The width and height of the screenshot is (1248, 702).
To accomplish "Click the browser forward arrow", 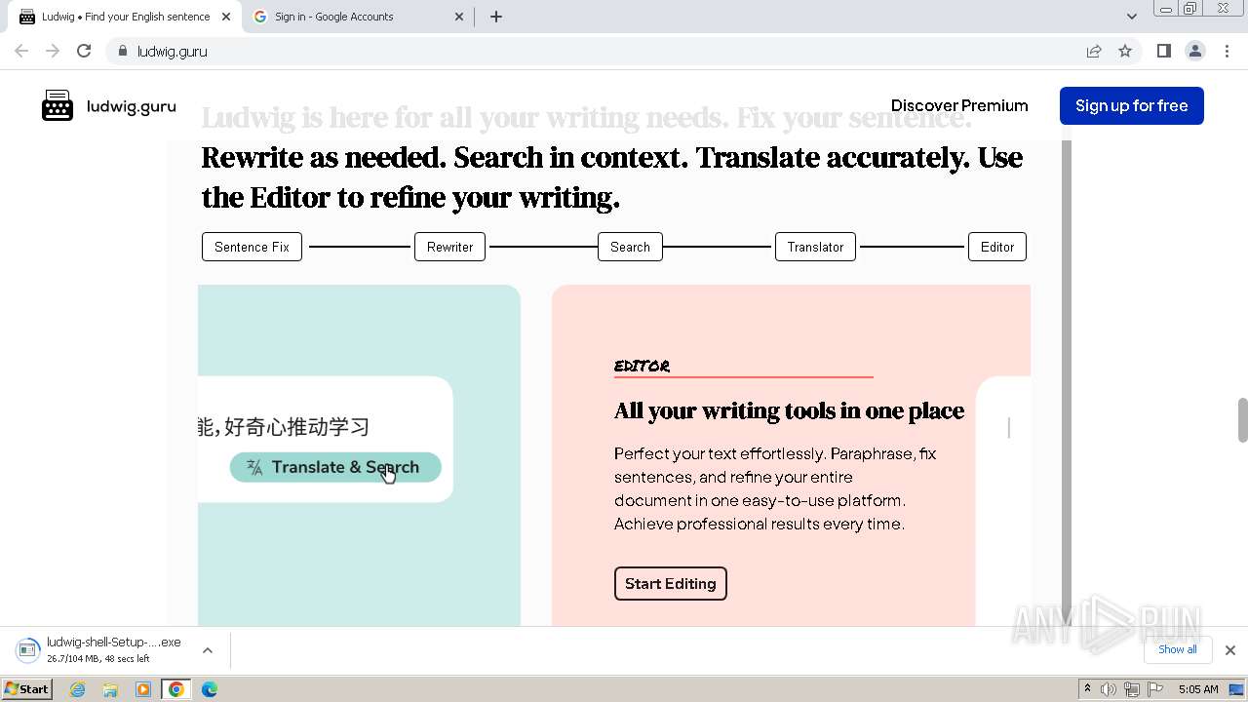I will 53,51.
